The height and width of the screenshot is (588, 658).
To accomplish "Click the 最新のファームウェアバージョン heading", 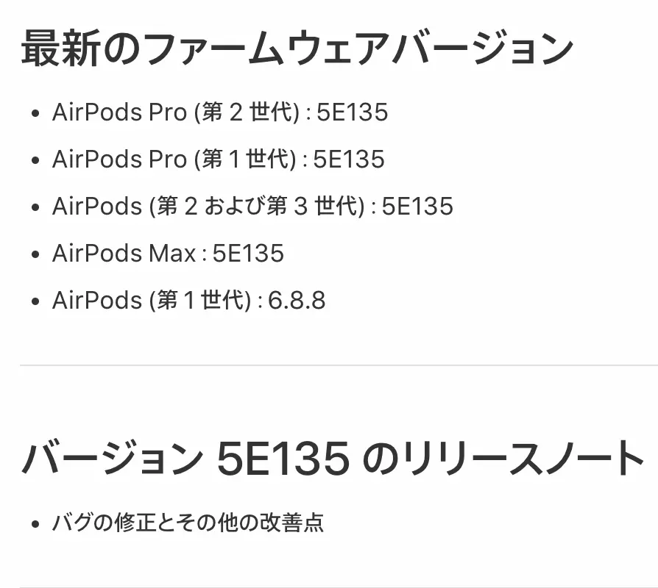I will [x=297, y=49].
